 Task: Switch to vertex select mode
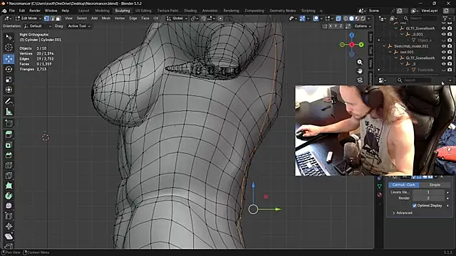coord(46,18)
